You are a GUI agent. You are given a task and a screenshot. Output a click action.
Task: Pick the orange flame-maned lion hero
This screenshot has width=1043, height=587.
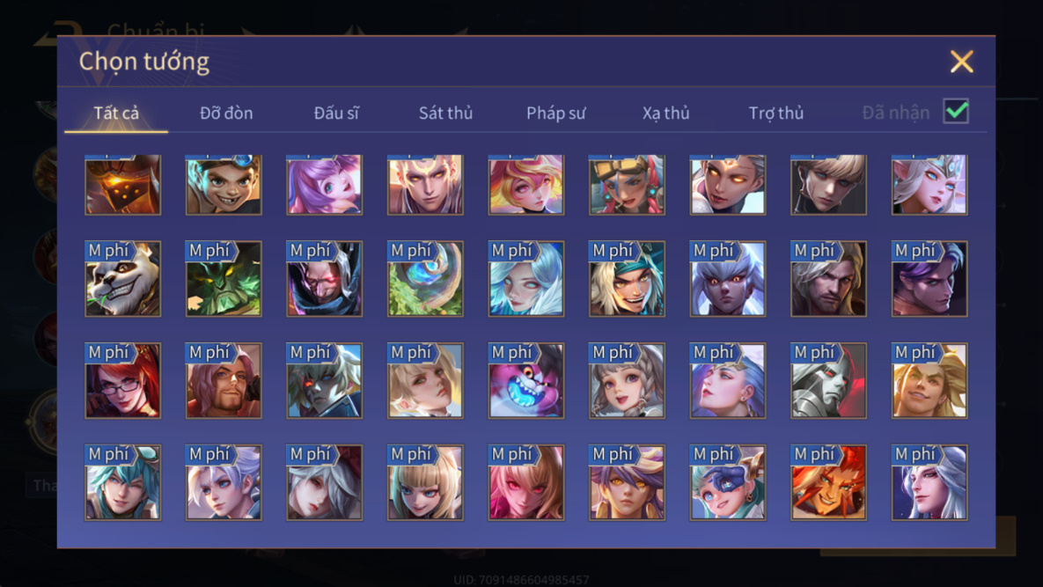coord(828,482)
